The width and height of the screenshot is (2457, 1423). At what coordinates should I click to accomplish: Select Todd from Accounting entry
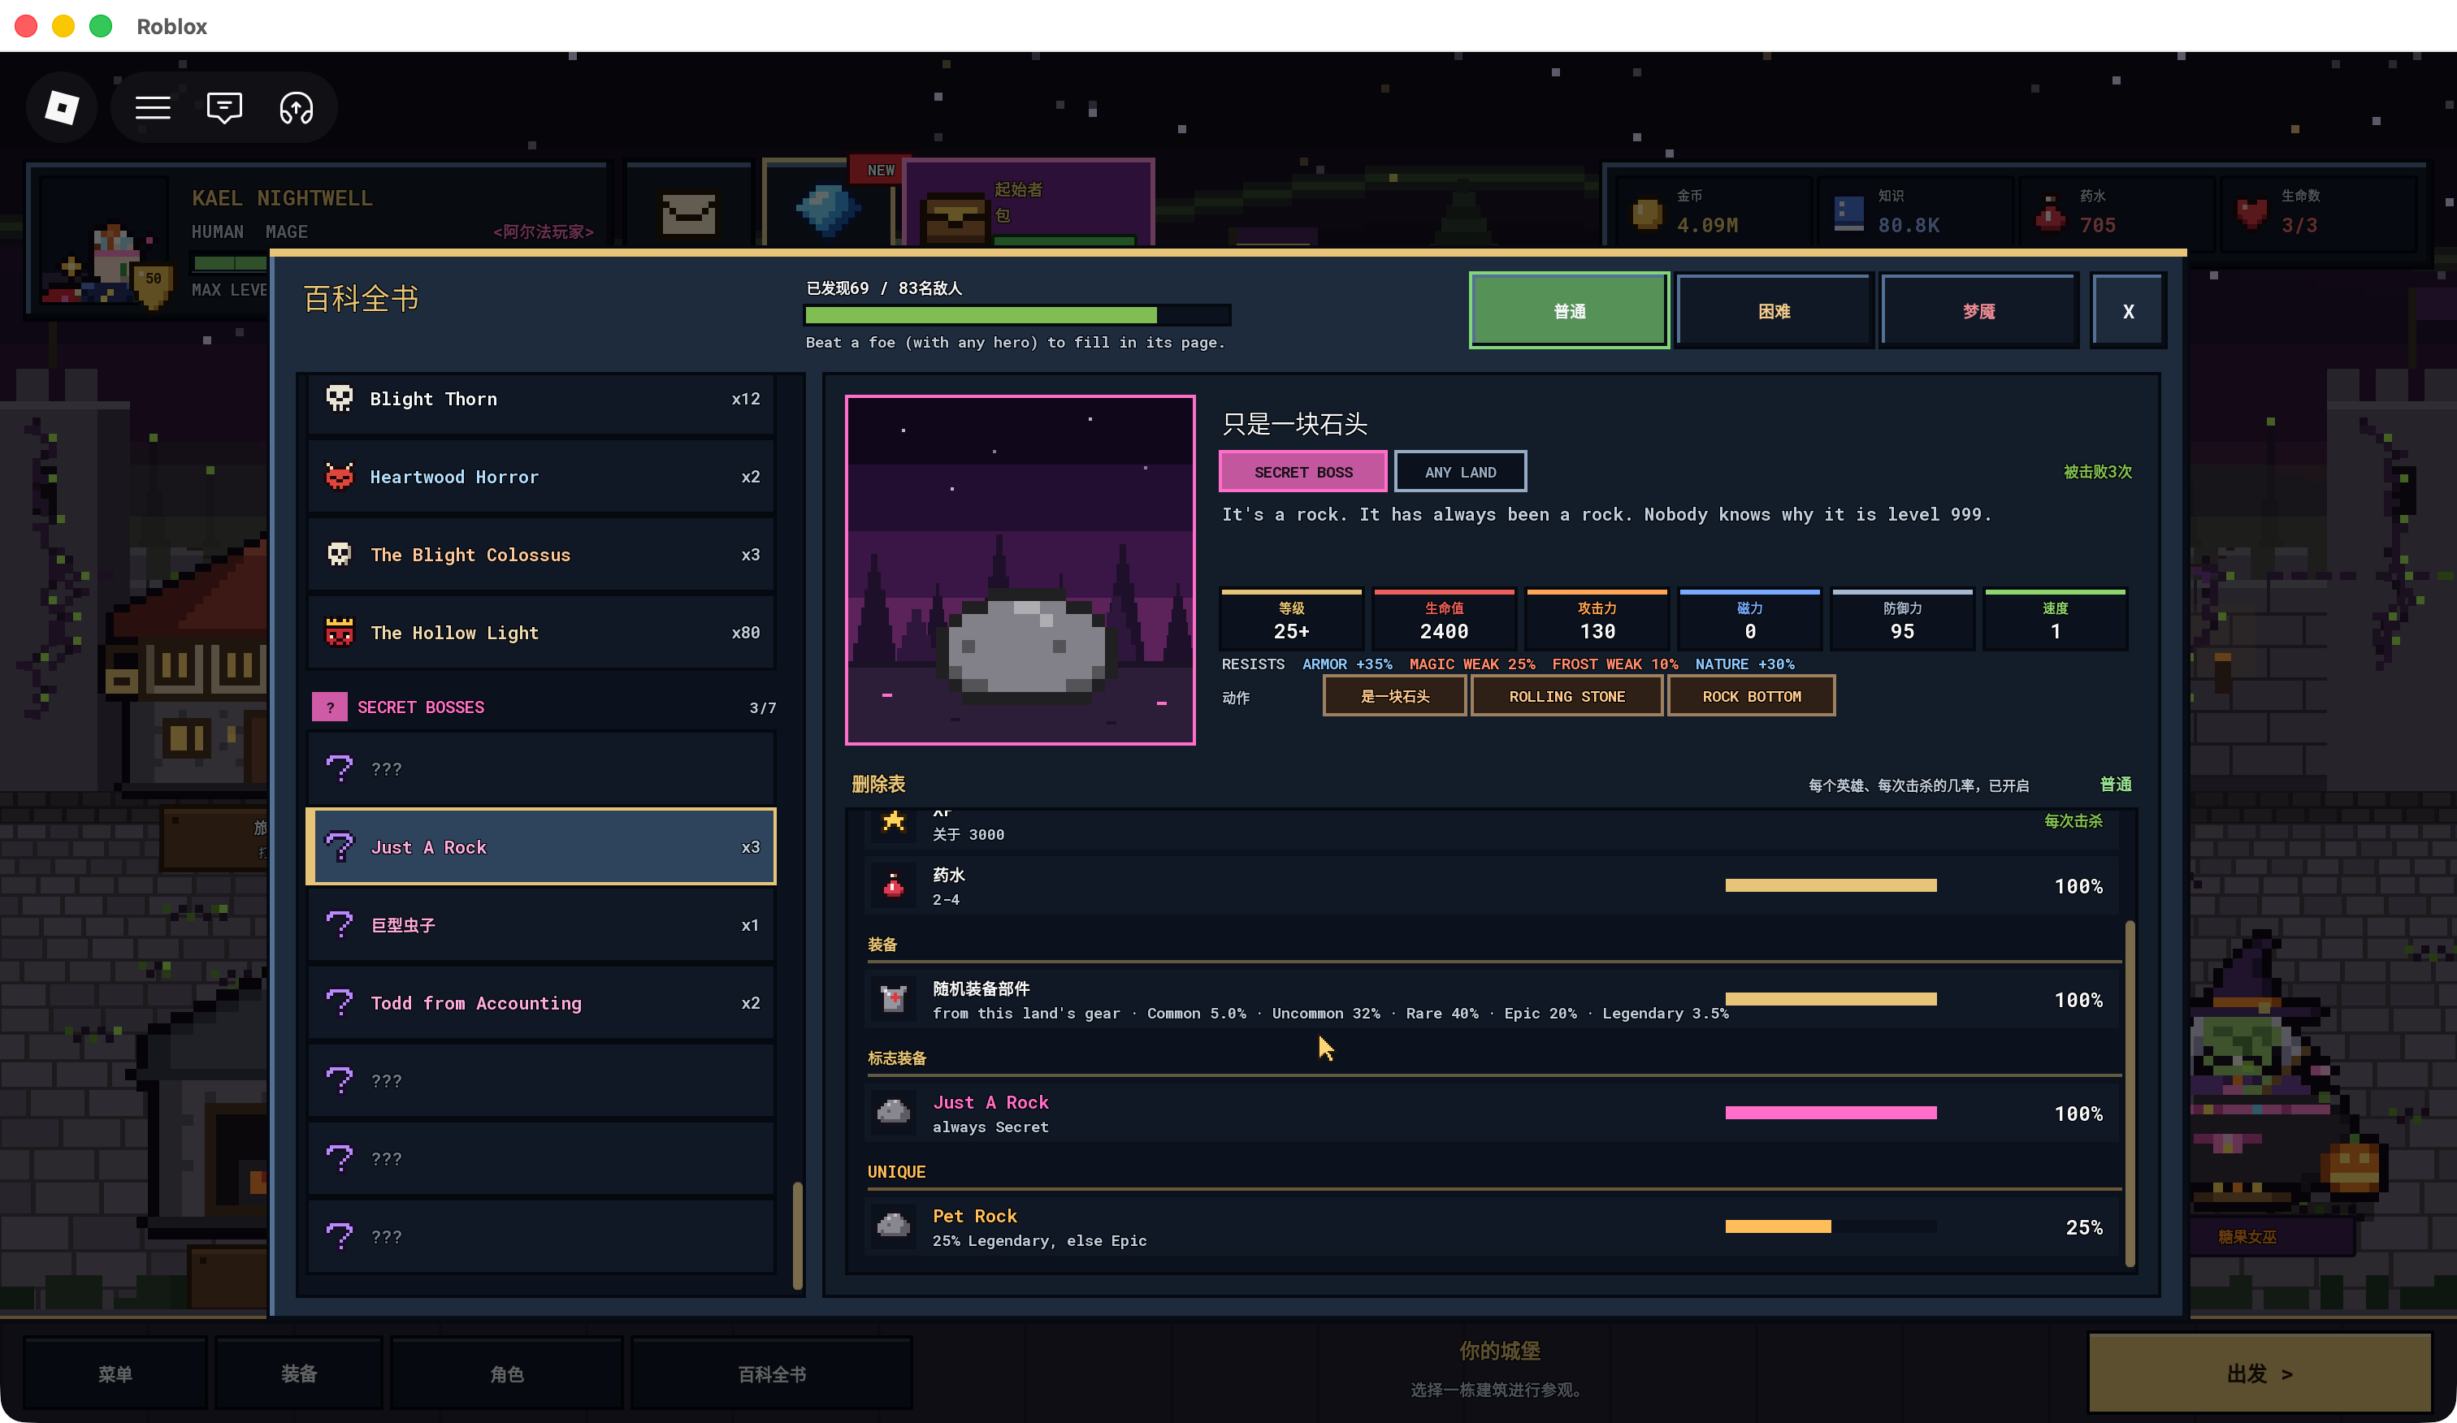[541, 1002]
